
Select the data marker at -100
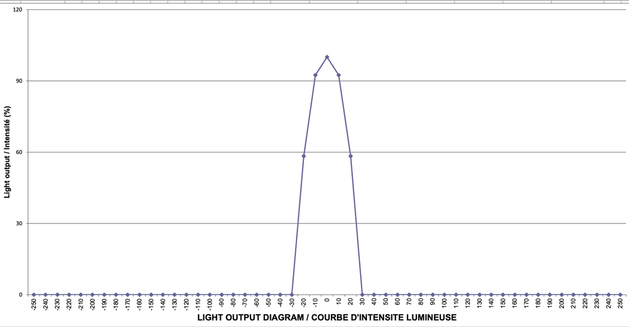[x=210, y=294]
